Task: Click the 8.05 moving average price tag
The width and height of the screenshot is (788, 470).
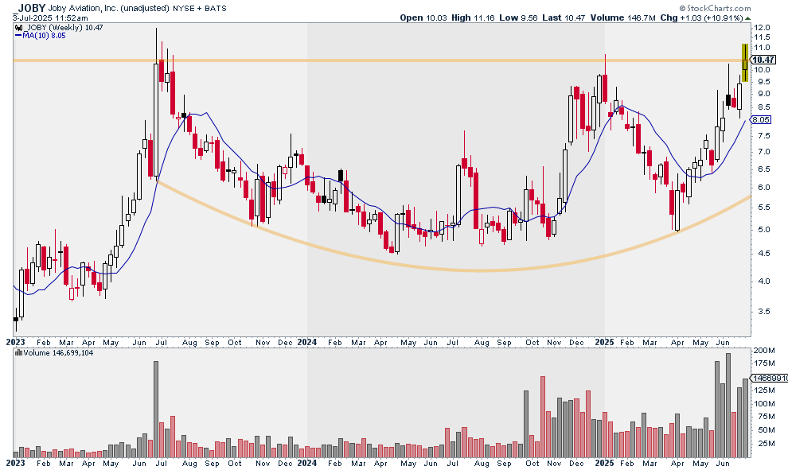Action: pyautogui.click(x=761, y=119)
